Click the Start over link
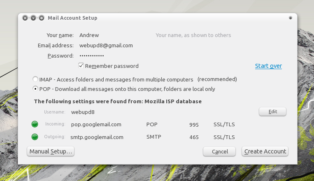Viewport: 314px width, 181px height. [268, 66]
